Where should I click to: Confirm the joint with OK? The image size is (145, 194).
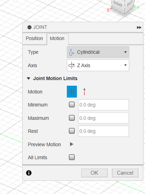point(94,173)
